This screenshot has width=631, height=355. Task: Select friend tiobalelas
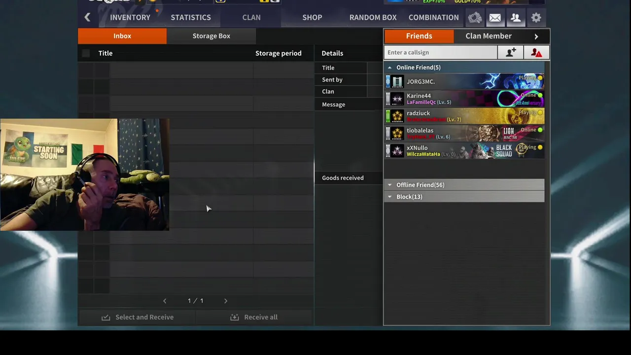click(464, 134)
